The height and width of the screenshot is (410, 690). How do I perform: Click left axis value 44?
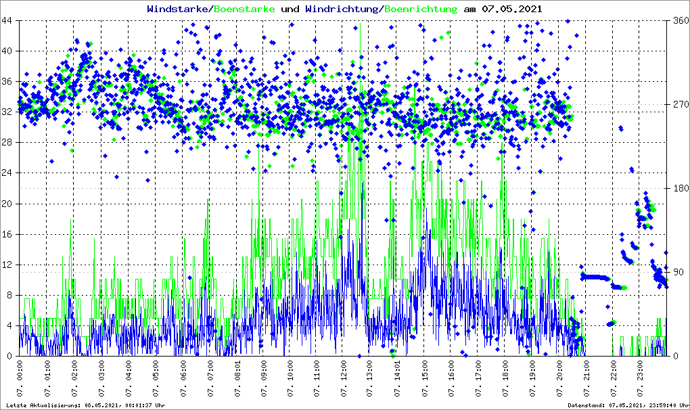[7, 21]
